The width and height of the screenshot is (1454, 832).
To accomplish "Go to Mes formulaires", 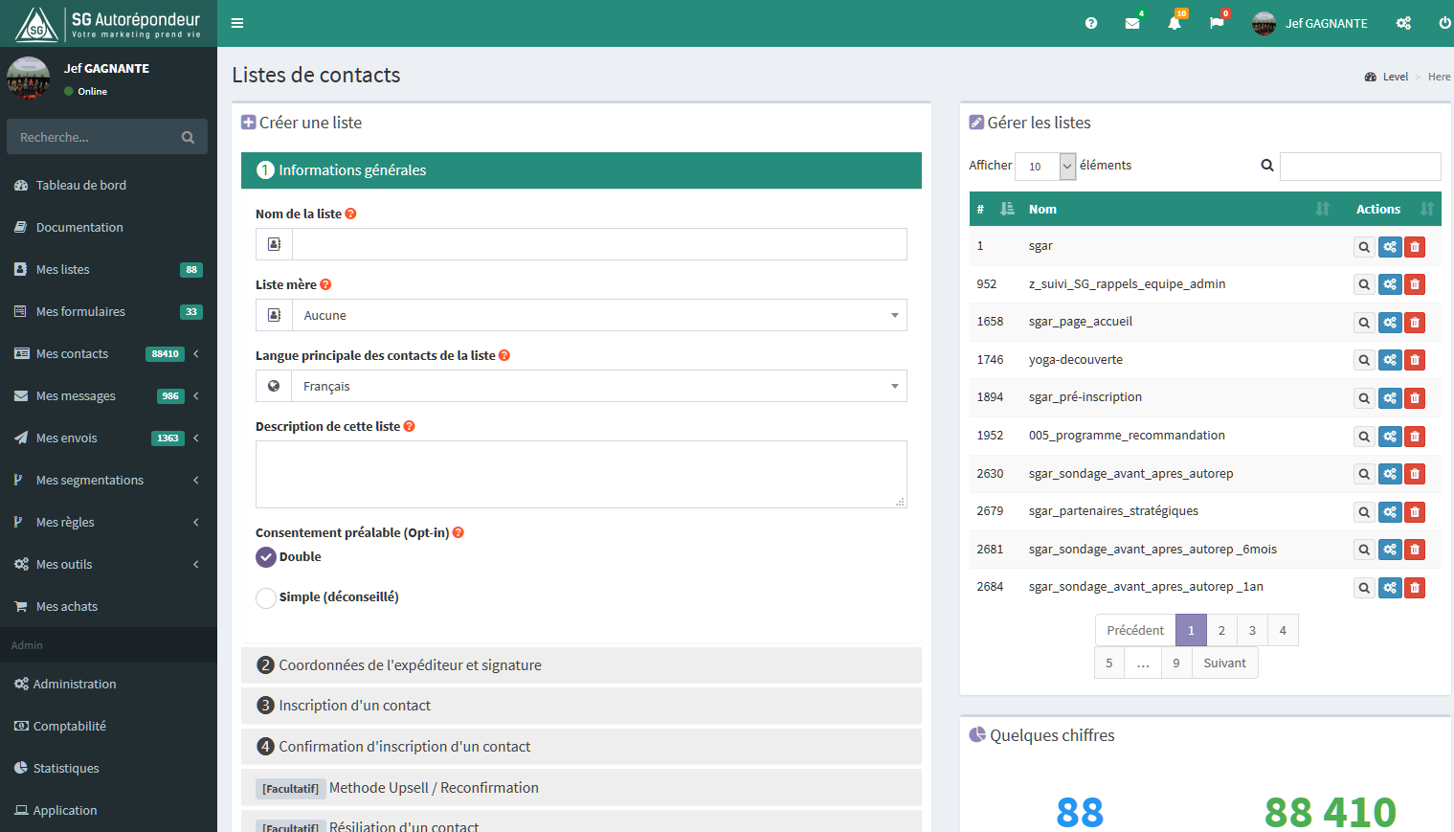I will coord(108,311).
